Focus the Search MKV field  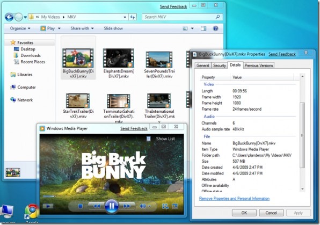click(182, 17)
